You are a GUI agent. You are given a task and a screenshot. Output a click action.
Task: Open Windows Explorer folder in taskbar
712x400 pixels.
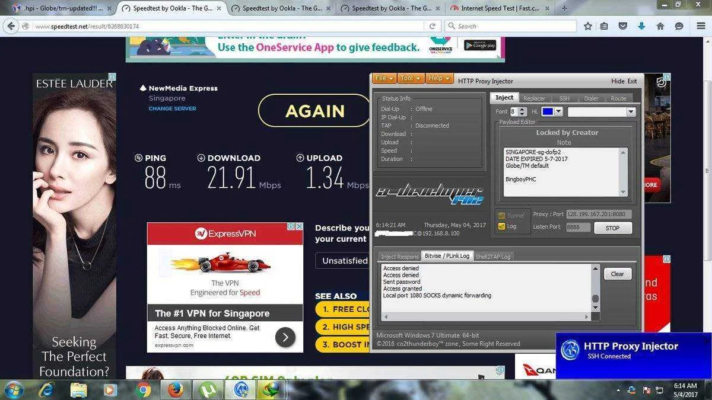pyautogui.click(x=78, y=390)
